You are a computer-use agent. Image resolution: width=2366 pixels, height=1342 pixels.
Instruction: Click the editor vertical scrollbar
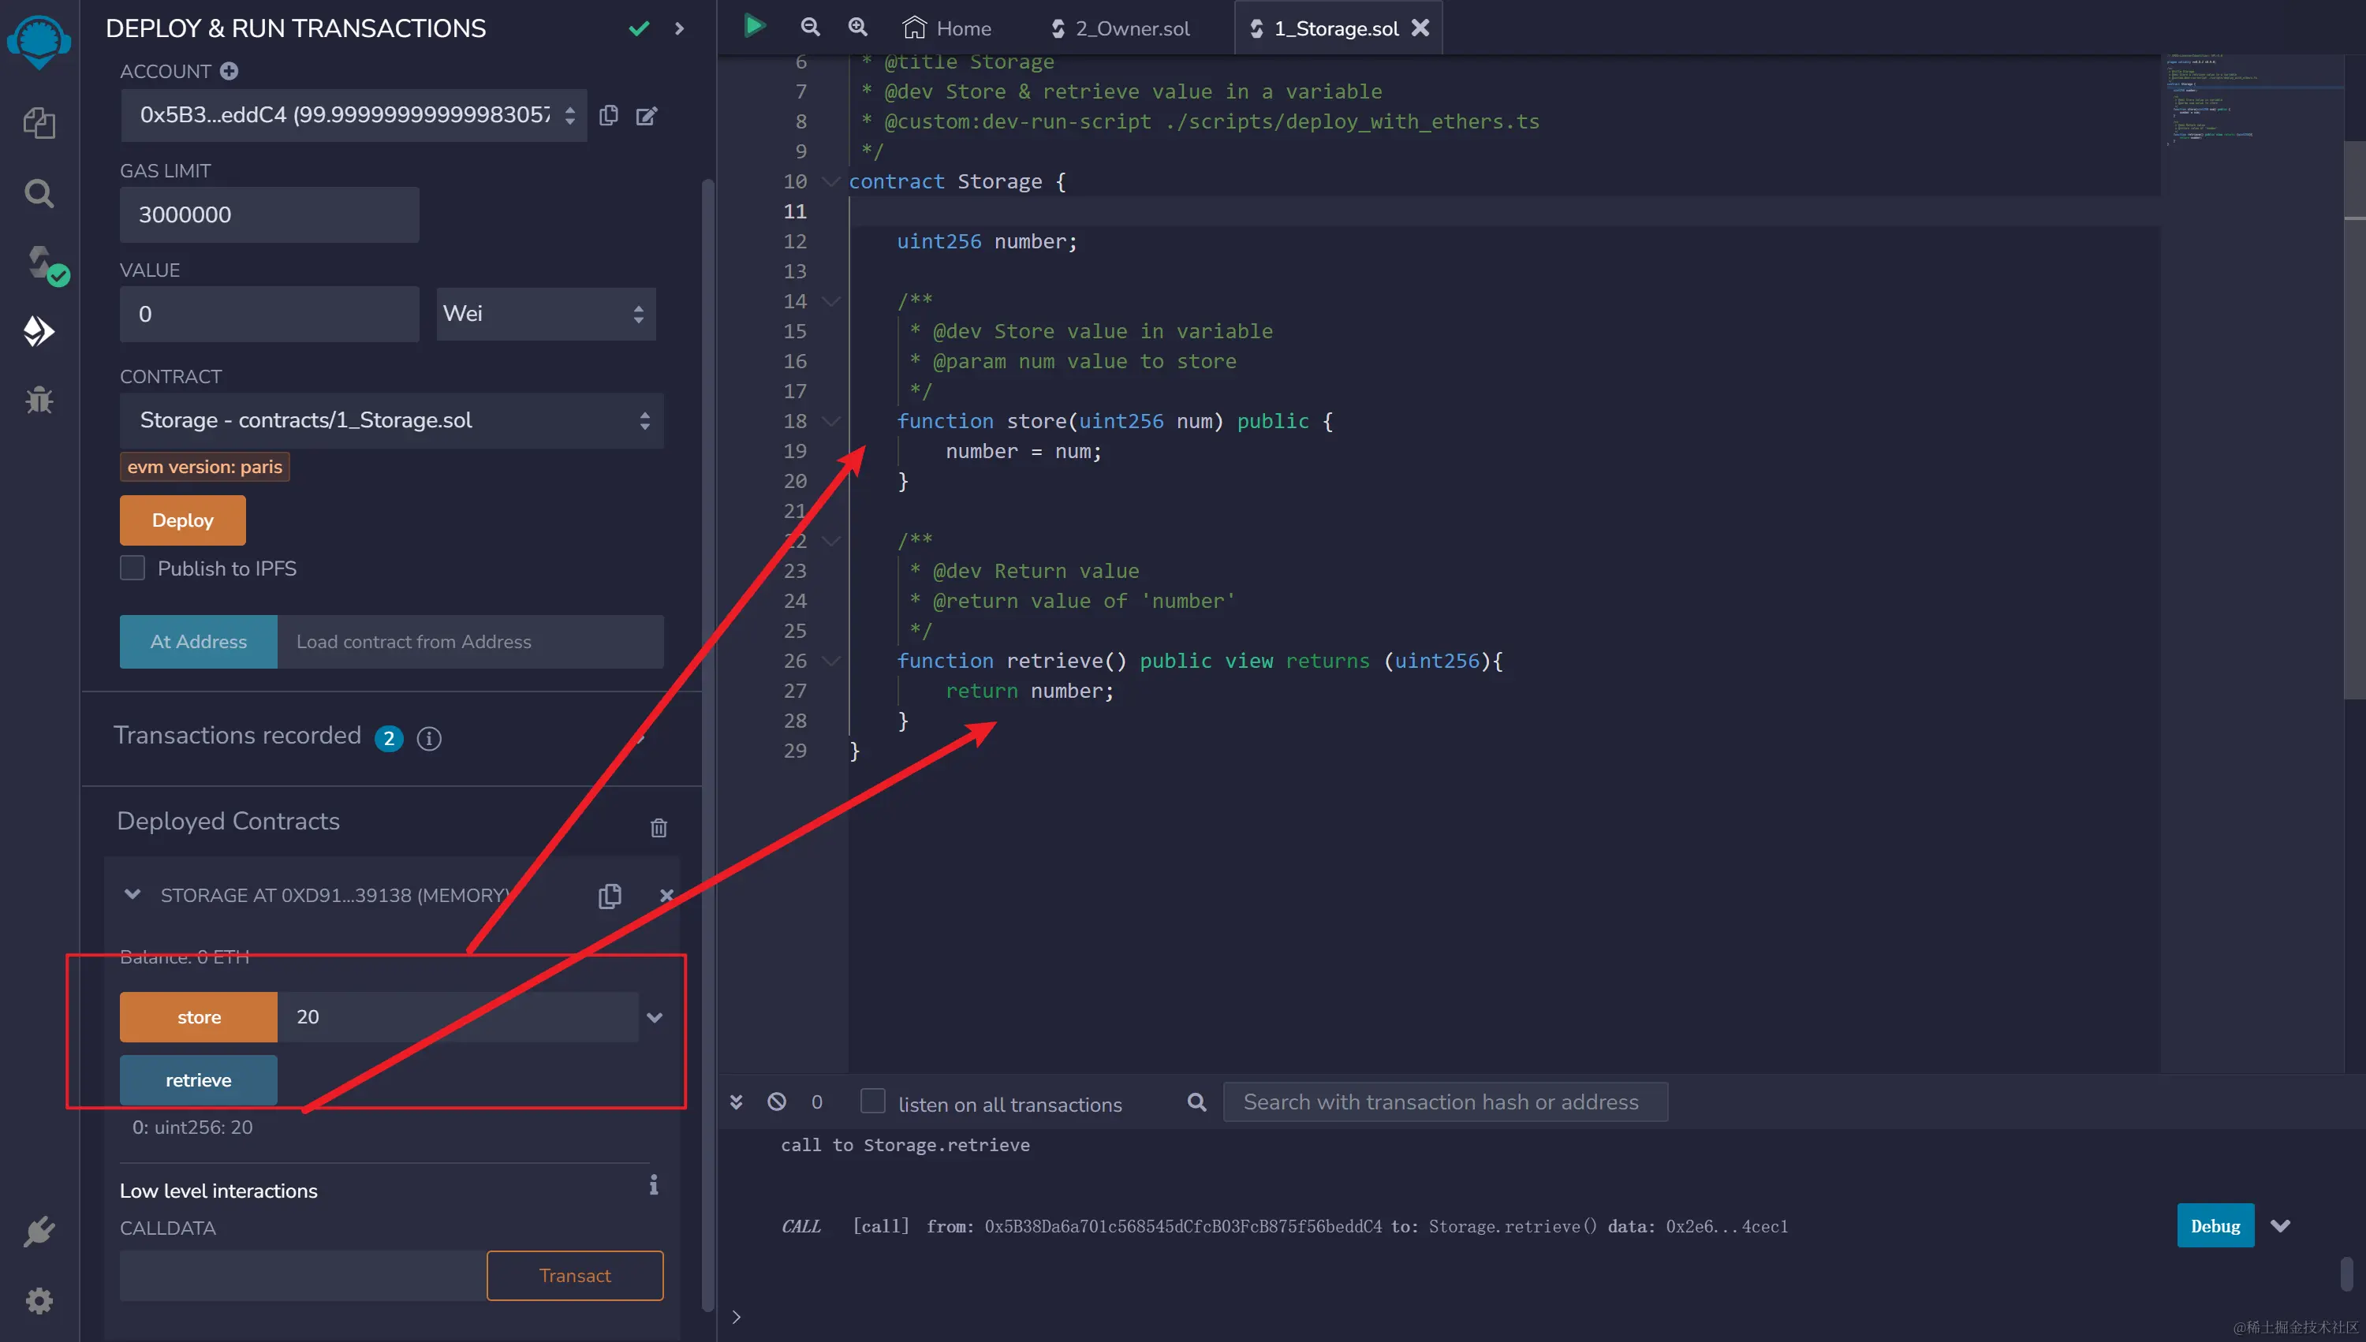(2354, 419)
